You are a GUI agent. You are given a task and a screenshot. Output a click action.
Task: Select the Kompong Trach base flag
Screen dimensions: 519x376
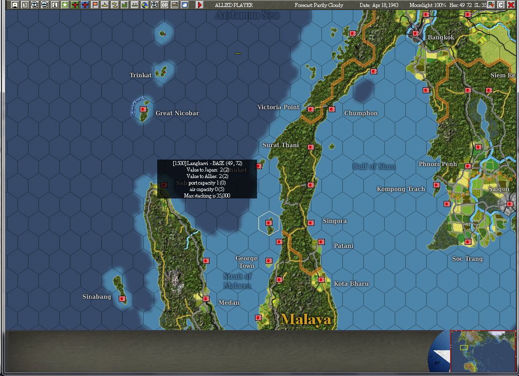pyautogui.click(x=437, y=185)
